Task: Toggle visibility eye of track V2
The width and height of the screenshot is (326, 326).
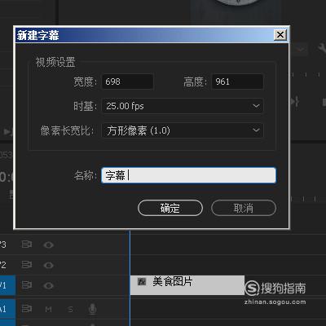Action: (x=48, y=265)
